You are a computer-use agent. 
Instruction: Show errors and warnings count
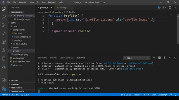pos(25,94)
